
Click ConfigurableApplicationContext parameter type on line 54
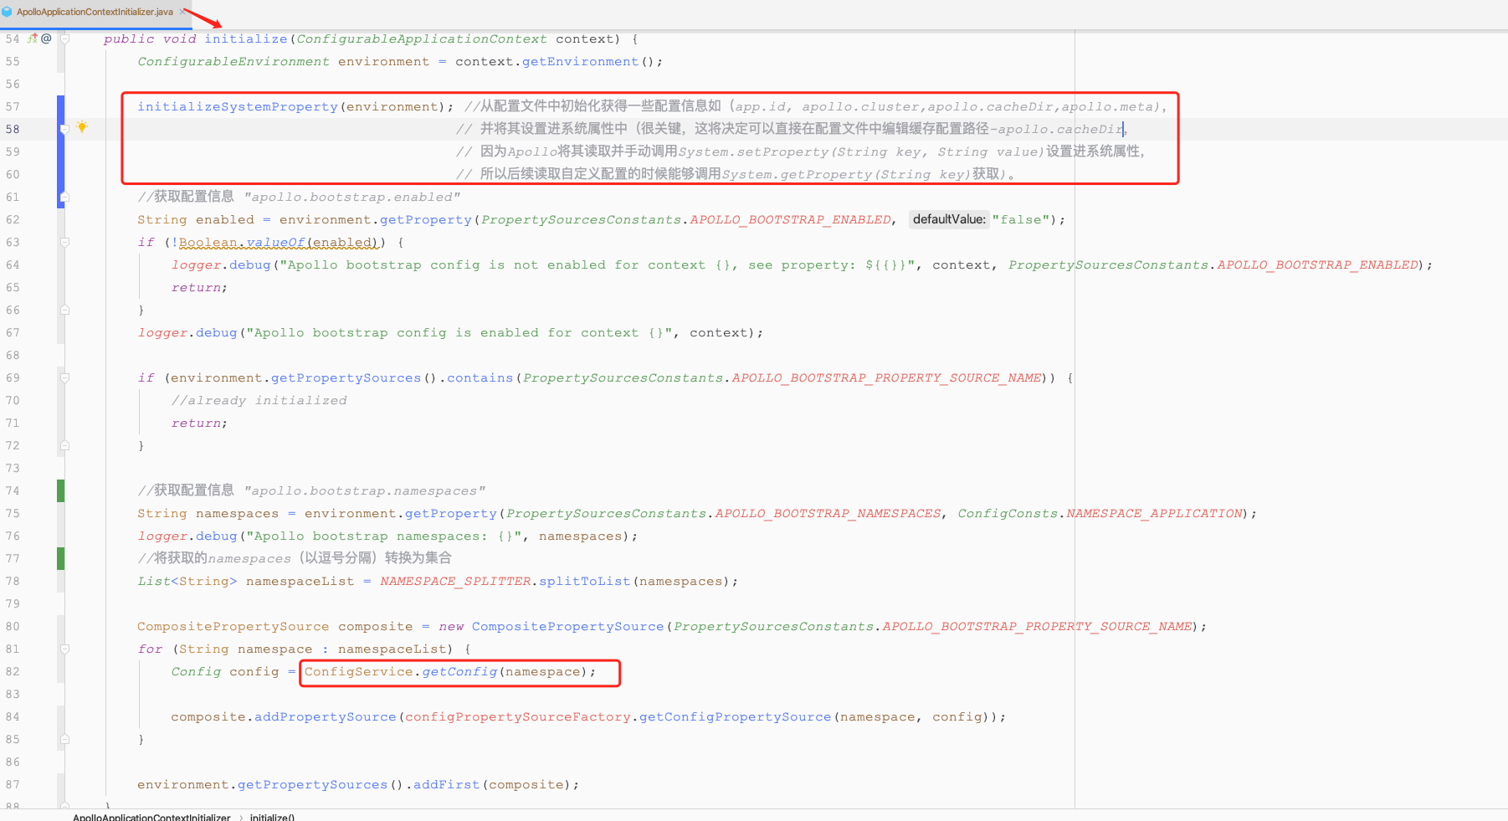tap(422, 38)
